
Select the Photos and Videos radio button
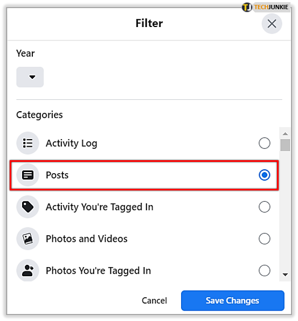coord(264,238)
